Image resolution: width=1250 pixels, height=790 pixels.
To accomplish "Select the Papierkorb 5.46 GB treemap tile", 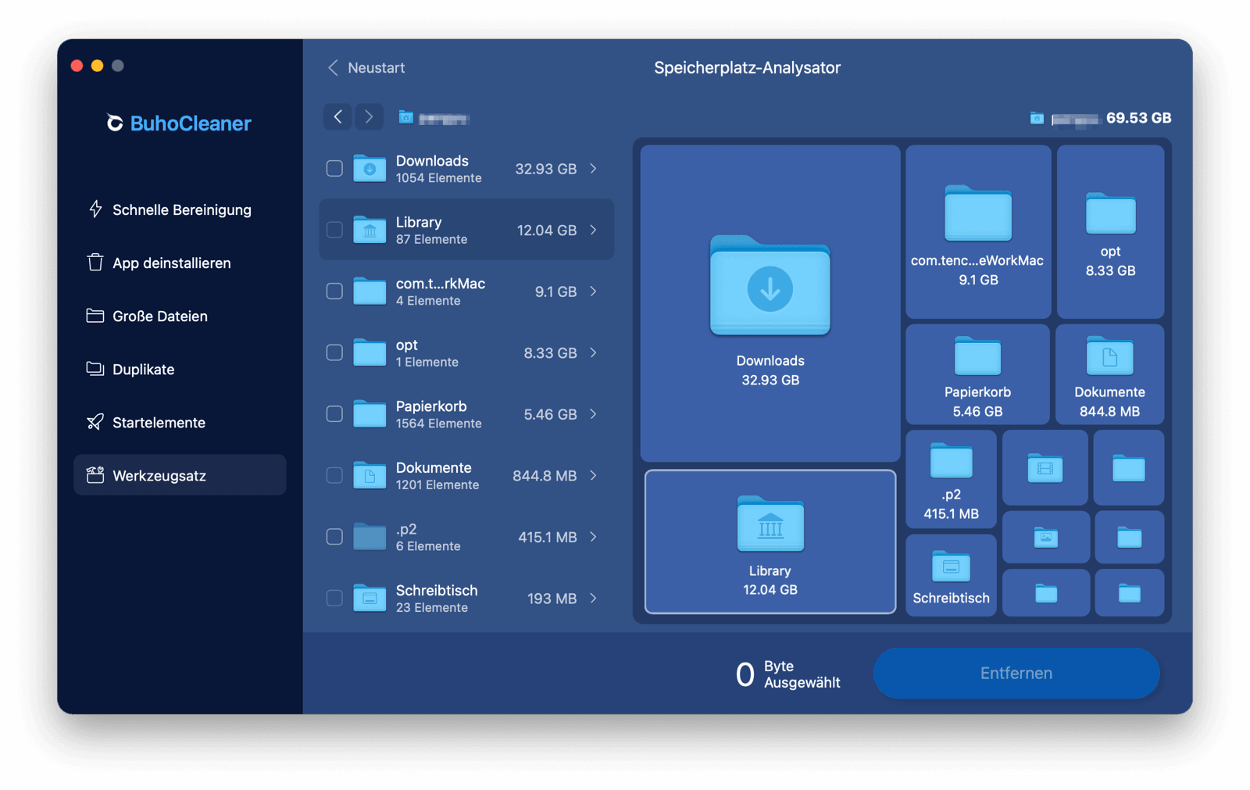I will 977,374.
